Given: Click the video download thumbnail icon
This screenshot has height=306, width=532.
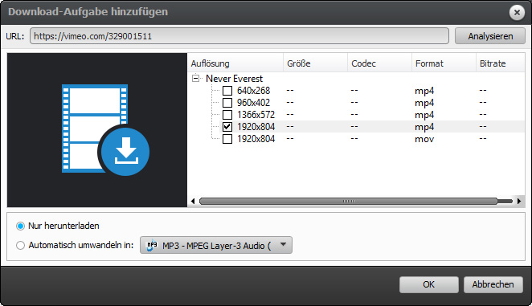Looking at the screenshot, I should (105, 129).
